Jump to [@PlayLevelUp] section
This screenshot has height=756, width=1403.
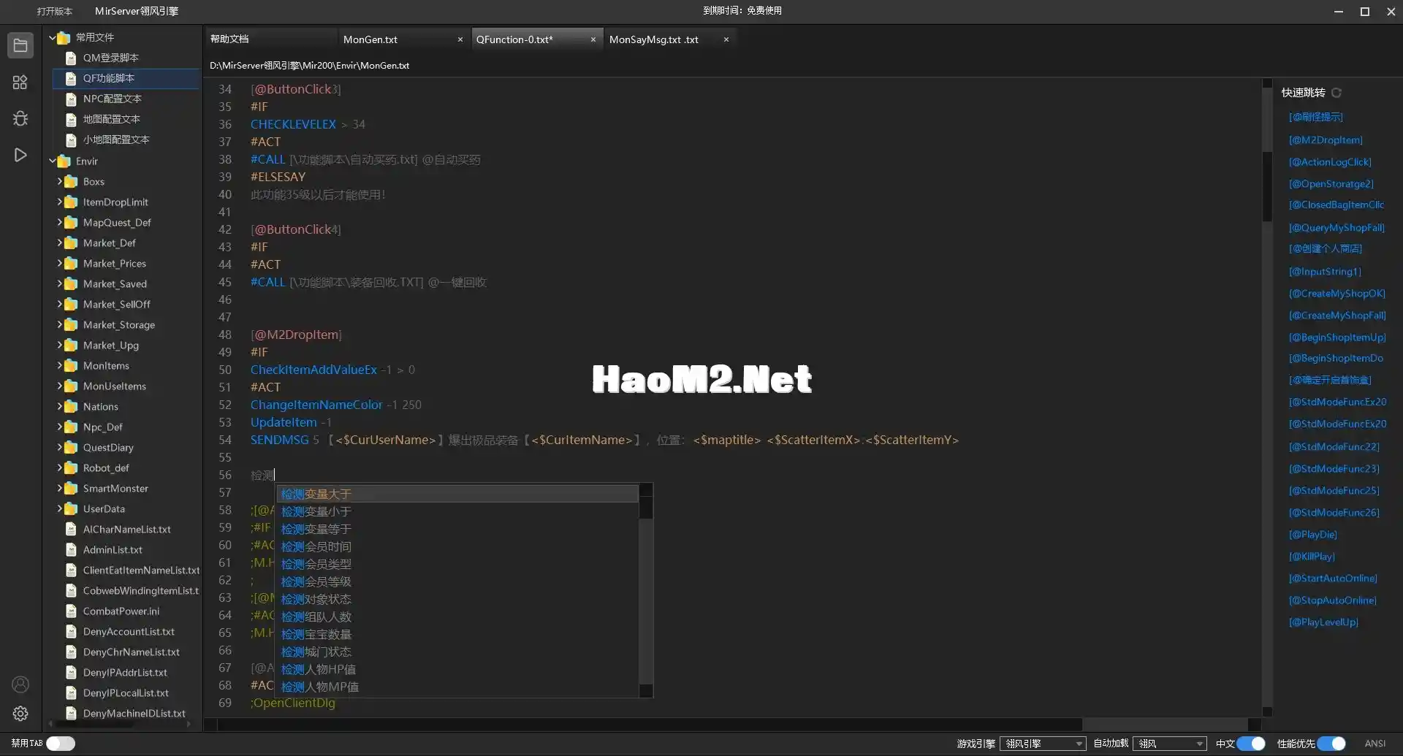click(1323, 622)
